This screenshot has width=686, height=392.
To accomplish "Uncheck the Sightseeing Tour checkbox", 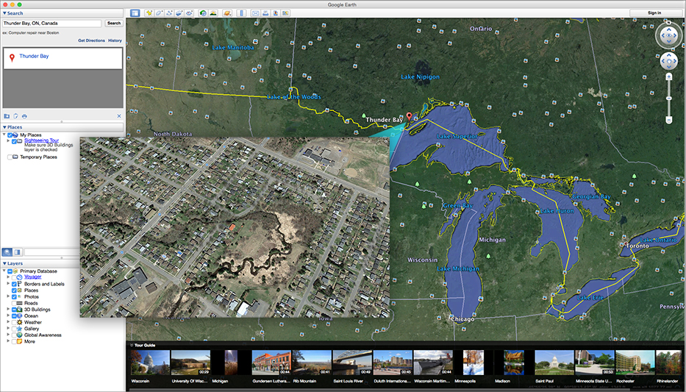I will tap(14, 141).
